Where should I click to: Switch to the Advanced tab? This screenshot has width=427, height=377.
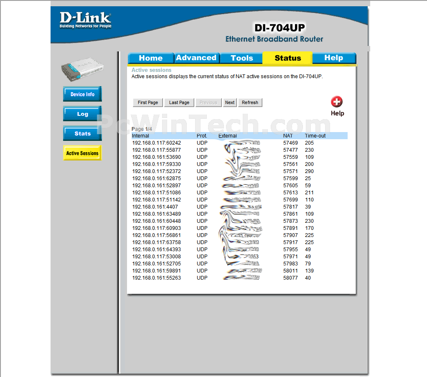[196, 58]
